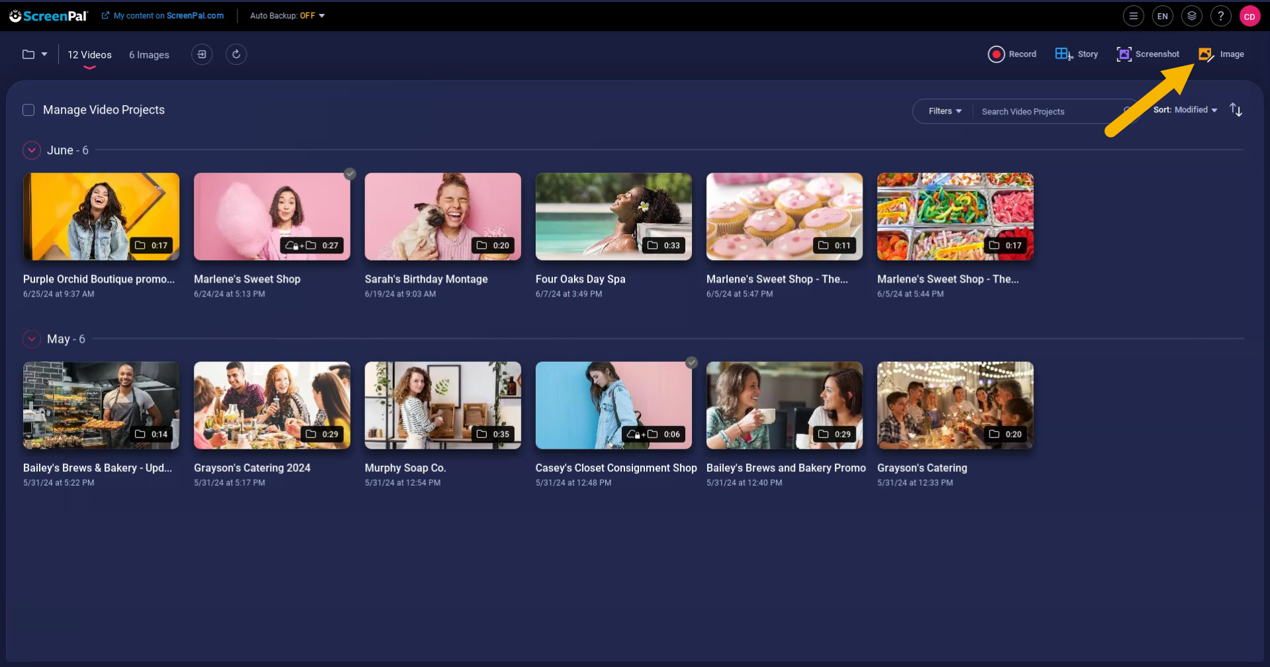The width and height of the screenshot is (1270, 667).
Task: Open the CD user profile avatar
Action: click(x=1249, y=17)
